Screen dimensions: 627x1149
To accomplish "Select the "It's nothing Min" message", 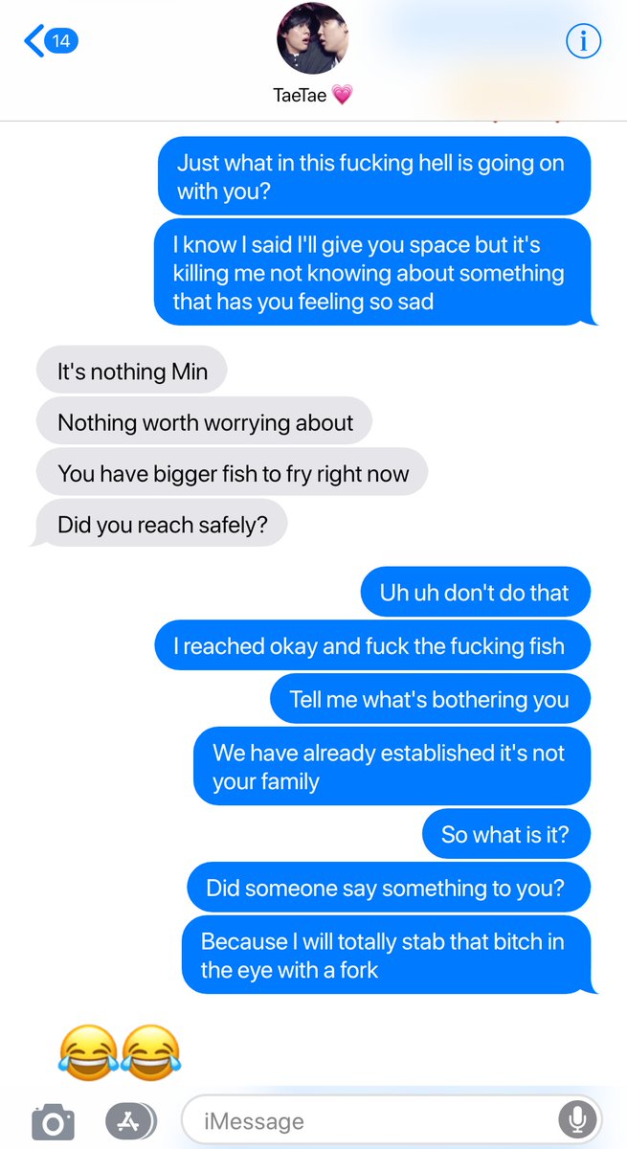I will (132, 371).
